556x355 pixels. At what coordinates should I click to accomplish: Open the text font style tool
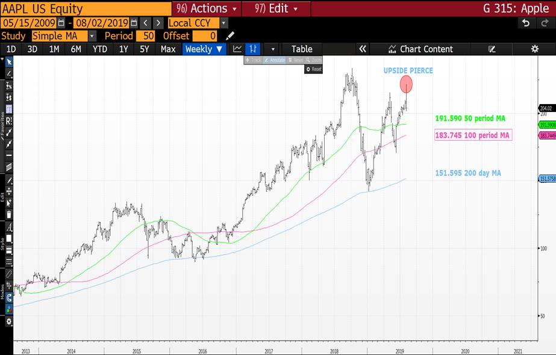click(9, 227)
